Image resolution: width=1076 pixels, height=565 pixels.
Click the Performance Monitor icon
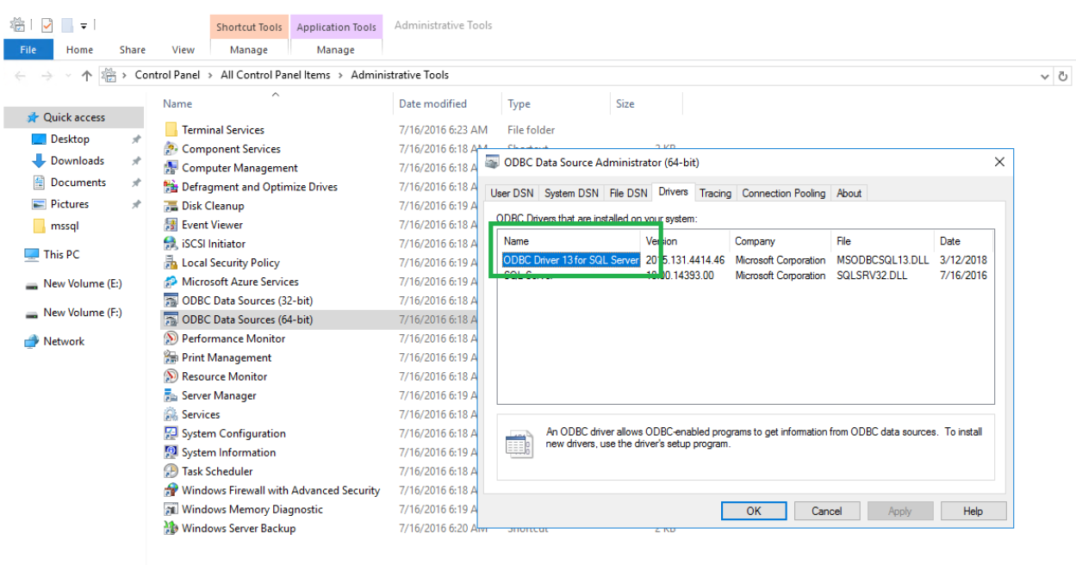tap(171, 338)
